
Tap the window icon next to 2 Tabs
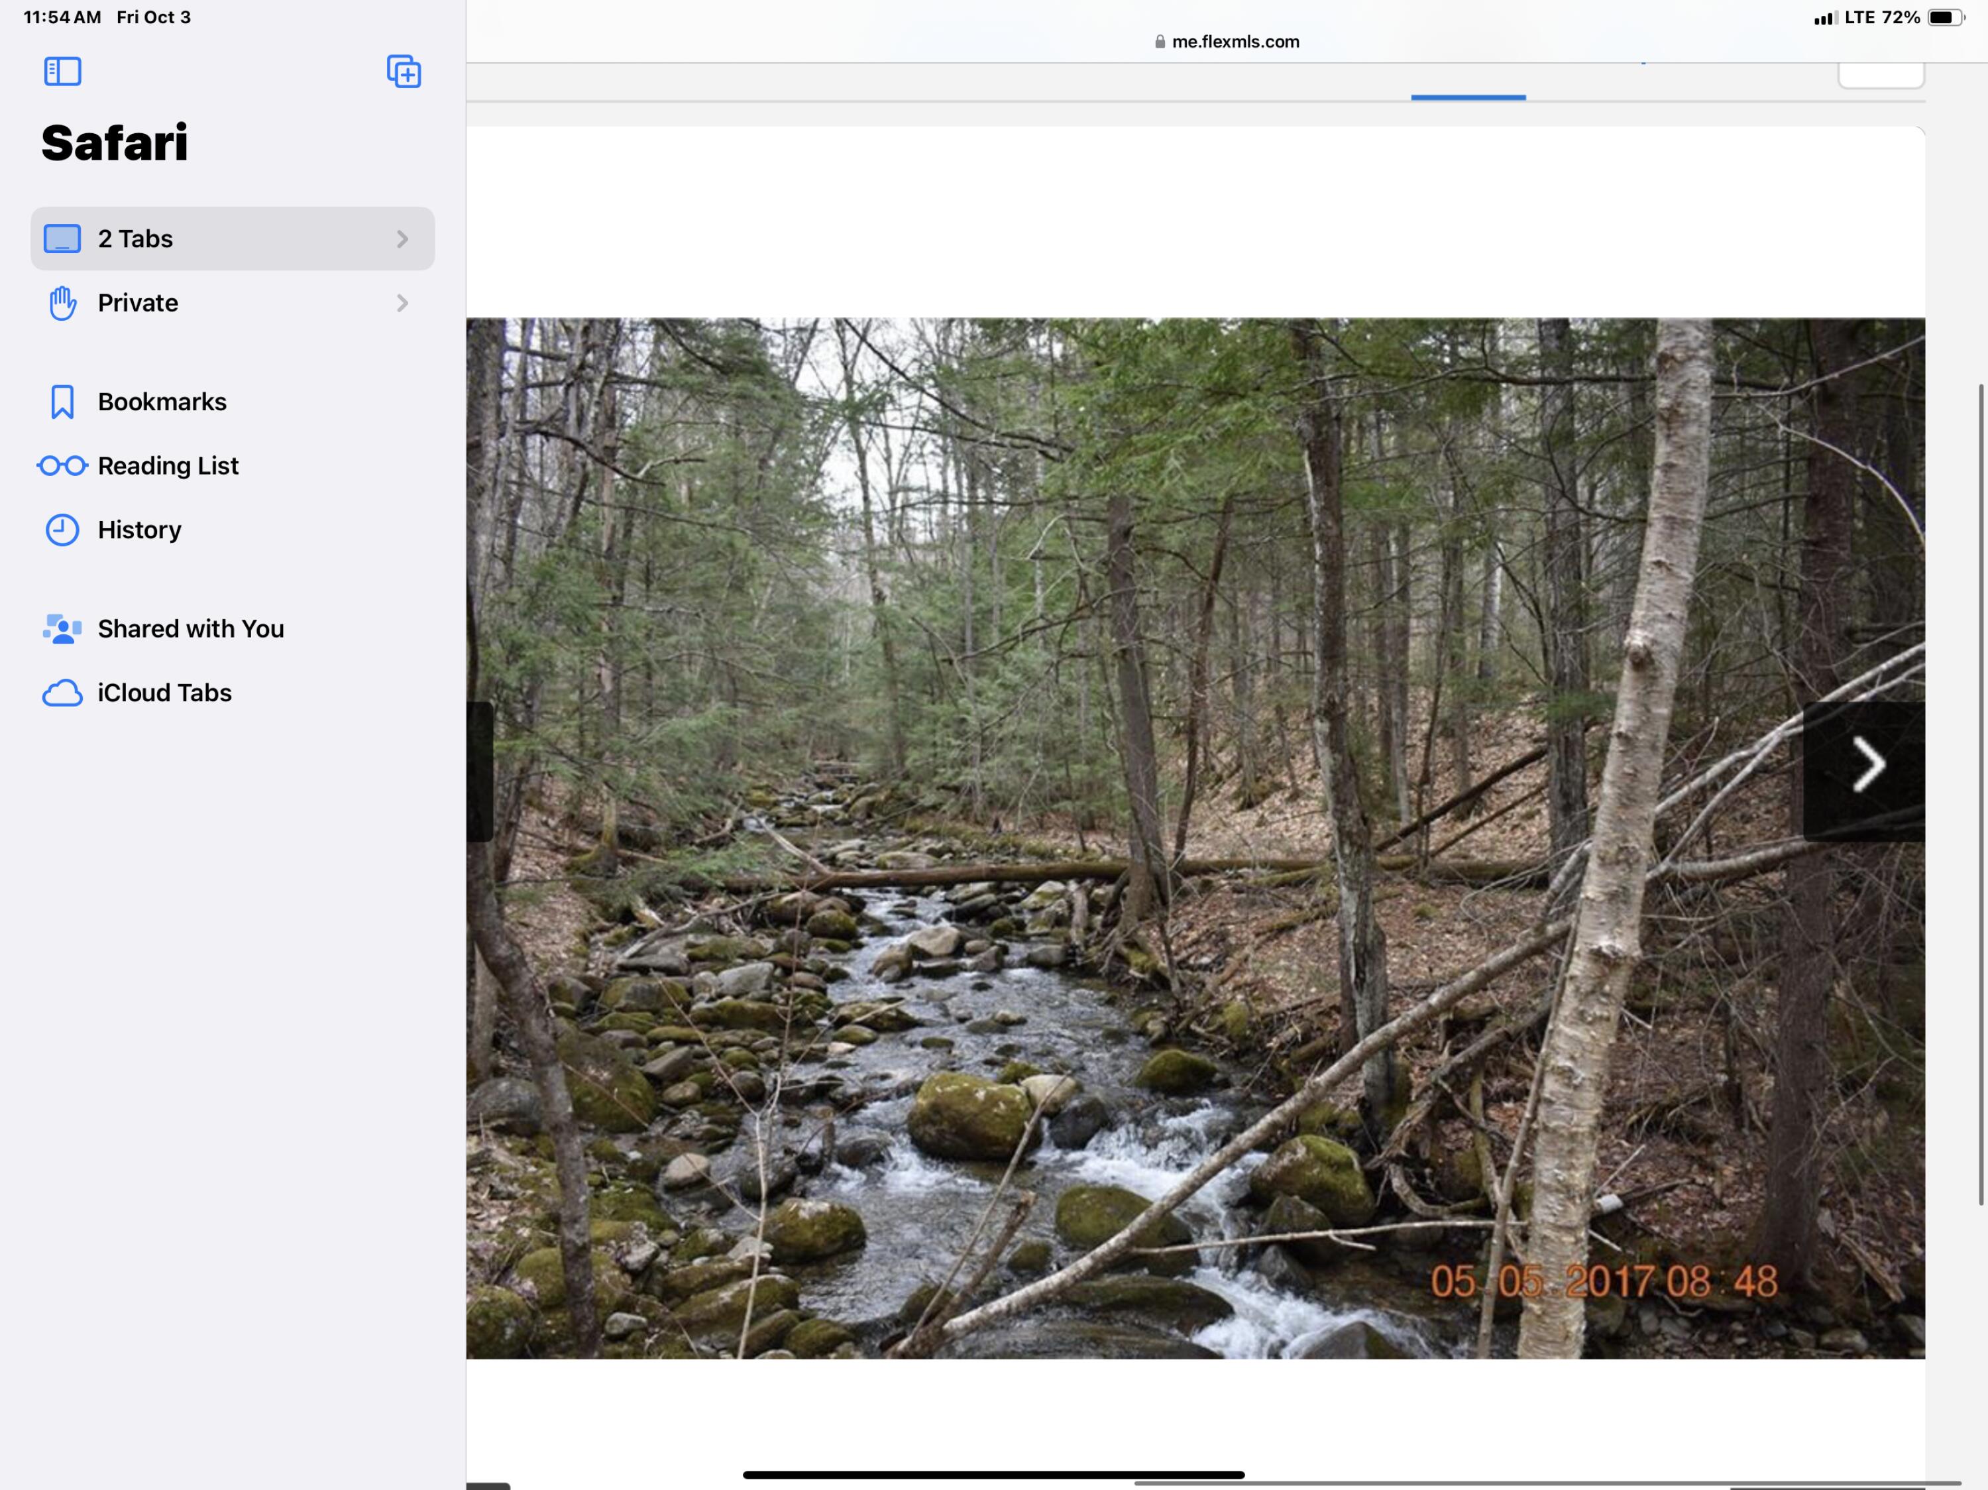pyautogui.click(x=62, y=238)
